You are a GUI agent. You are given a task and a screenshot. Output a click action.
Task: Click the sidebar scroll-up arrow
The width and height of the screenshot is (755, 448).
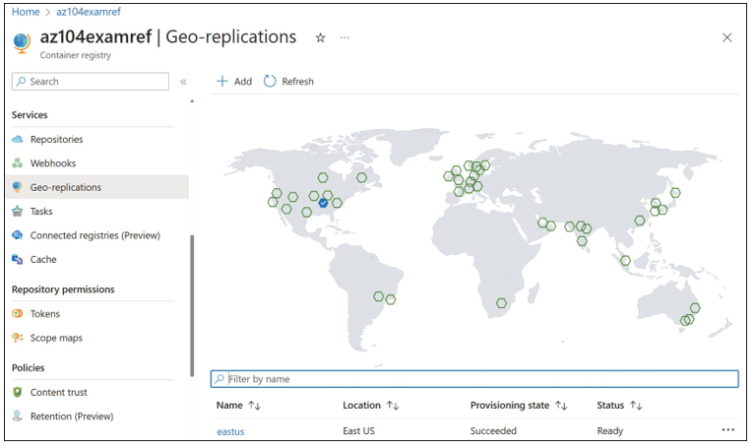coord(192,101)
